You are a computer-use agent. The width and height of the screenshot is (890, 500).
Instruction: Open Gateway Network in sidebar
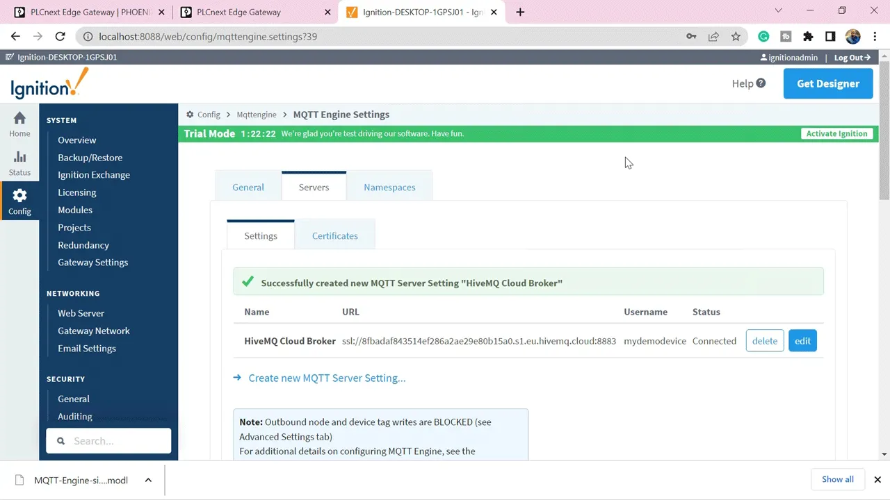94,331
